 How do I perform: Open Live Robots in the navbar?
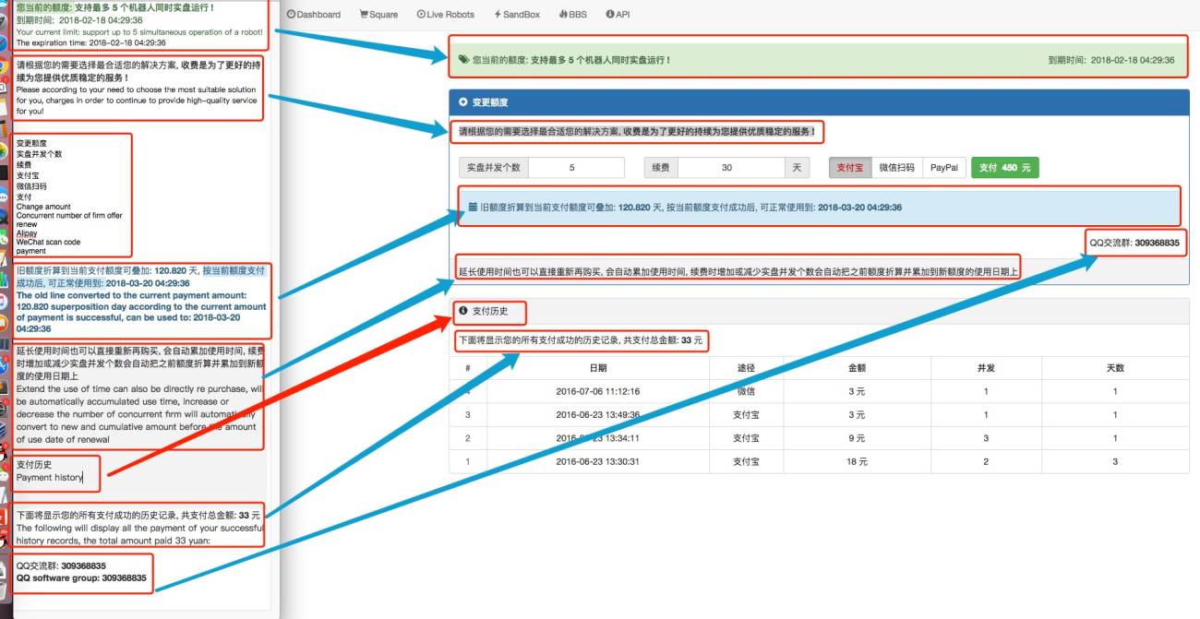445,15
